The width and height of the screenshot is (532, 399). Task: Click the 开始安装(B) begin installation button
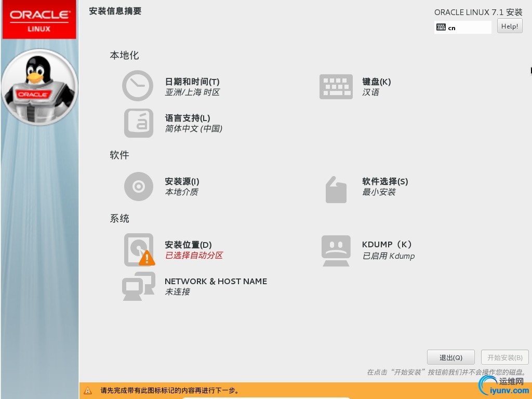pyautogui.click(x=505, y=357)
